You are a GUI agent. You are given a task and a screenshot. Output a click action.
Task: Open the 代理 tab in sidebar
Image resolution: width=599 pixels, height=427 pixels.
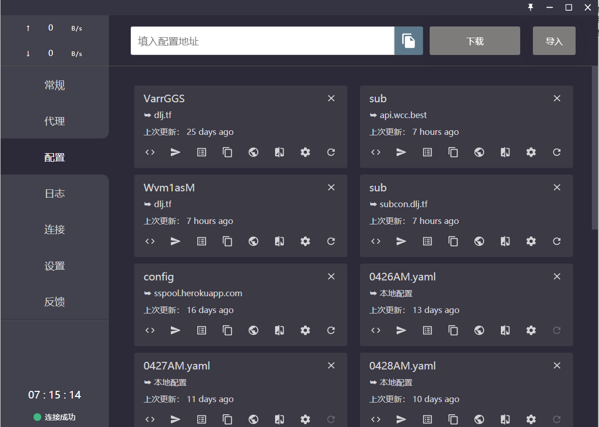[54, 121]
